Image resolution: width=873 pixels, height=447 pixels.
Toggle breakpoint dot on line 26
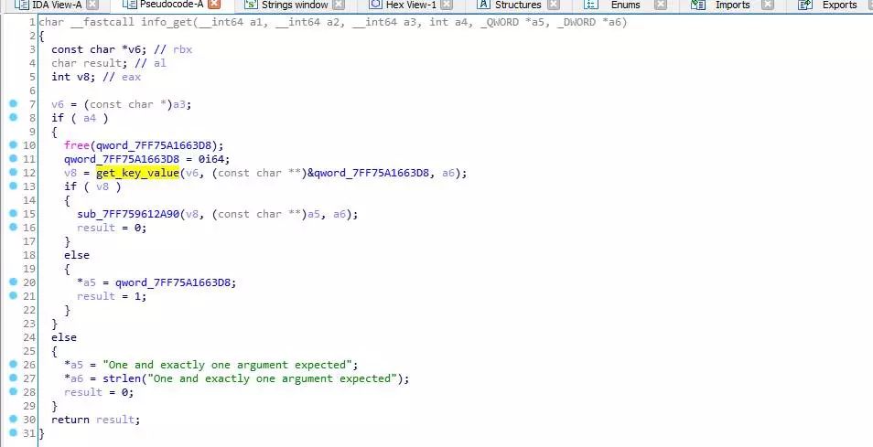click(x=14, y=364)
